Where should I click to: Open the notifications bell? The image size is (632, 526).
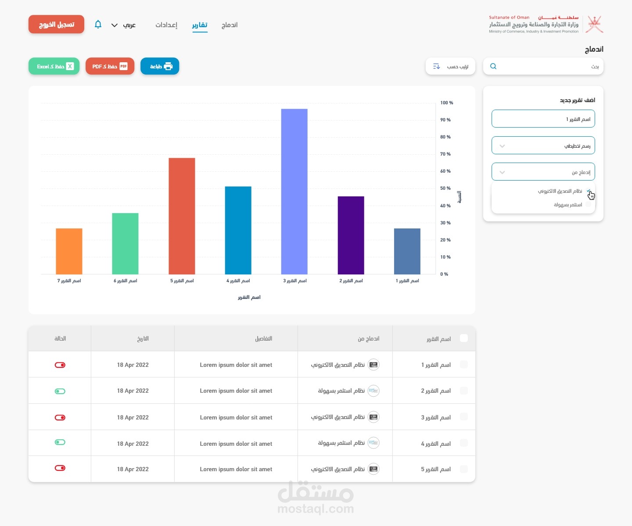point(98,25)
